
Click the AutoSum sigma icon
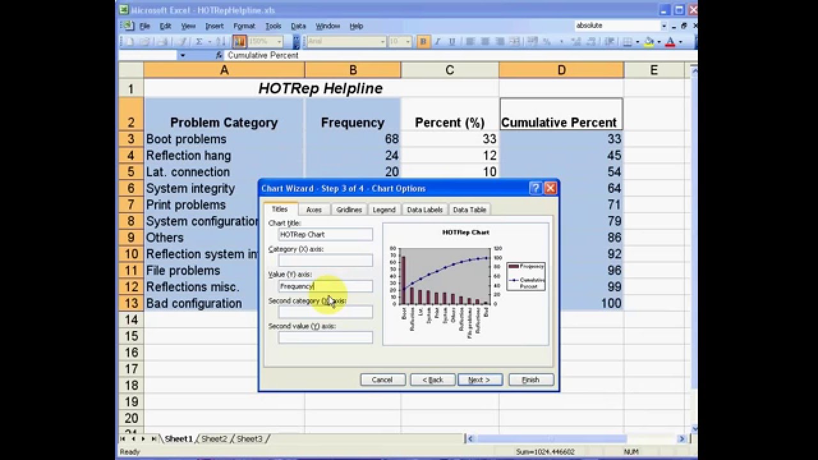(198, 42)
